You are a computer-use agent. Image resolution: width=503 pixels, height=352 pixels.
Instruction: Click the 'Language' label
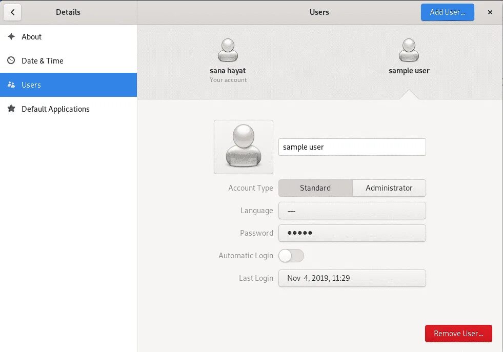pos(257,211)
